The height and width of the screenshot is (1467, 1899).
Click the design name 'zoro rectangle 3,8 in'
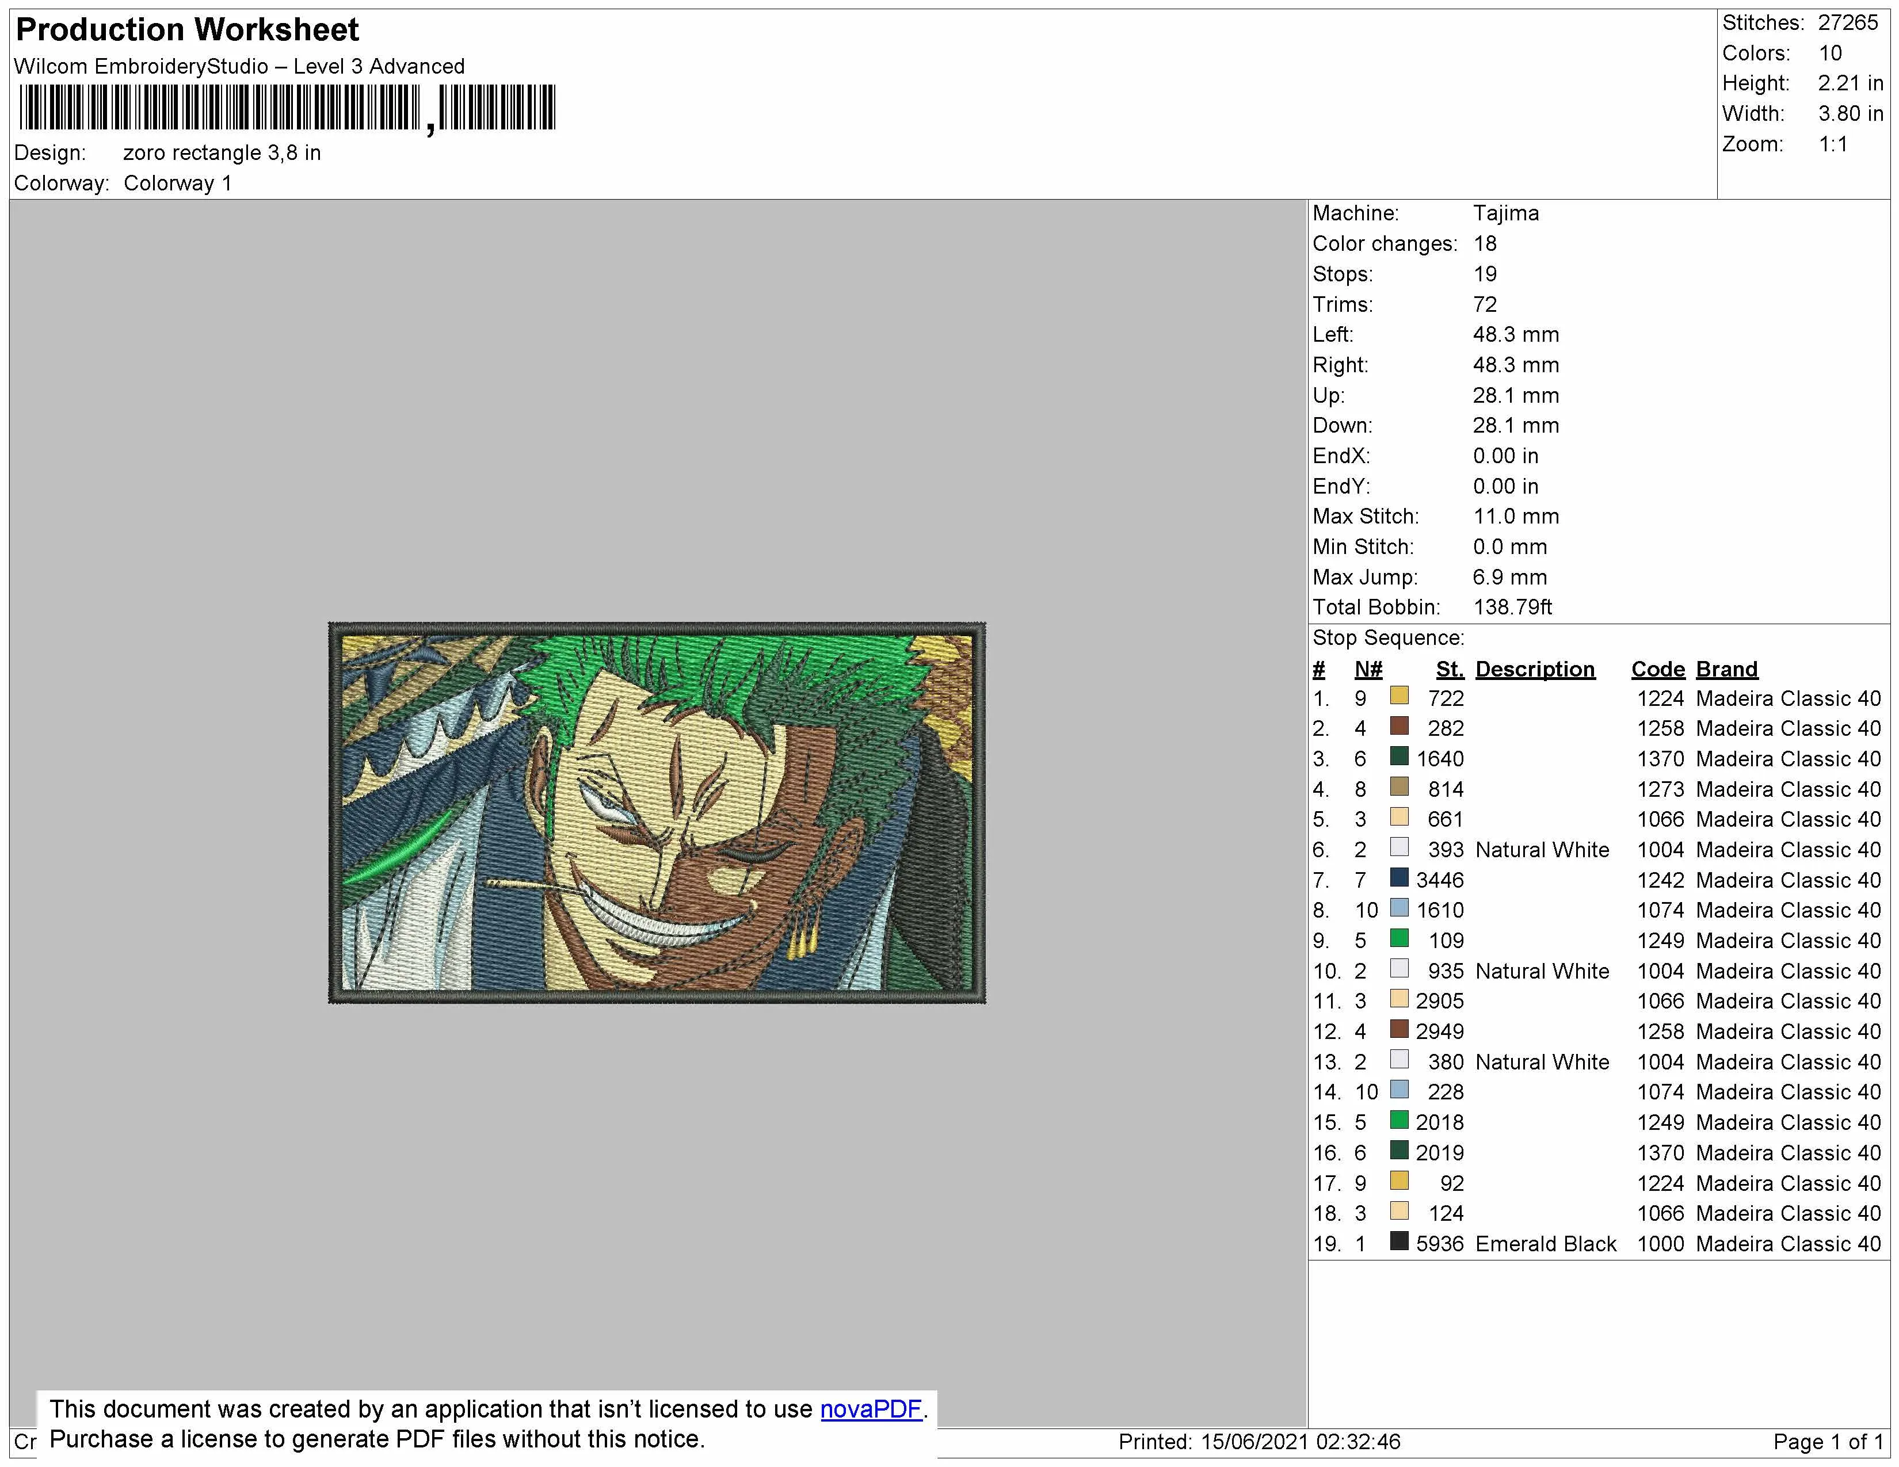tap(222, 153)
